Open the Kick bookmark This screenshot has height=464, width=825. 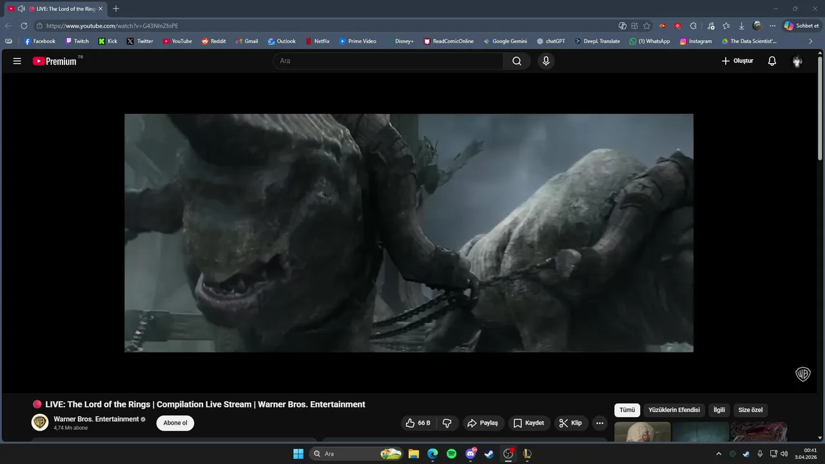tap(108, 41)
